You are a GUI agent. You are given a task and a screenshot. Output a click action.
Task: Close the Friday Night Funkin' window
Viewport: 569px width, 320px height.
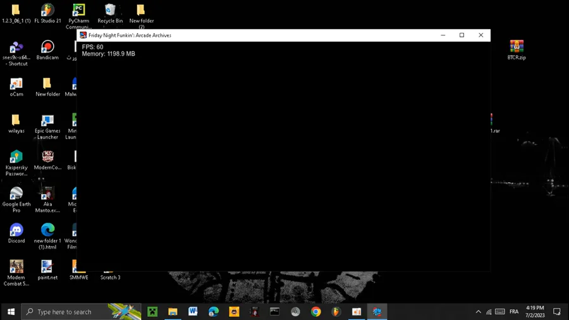pos(481,35)
